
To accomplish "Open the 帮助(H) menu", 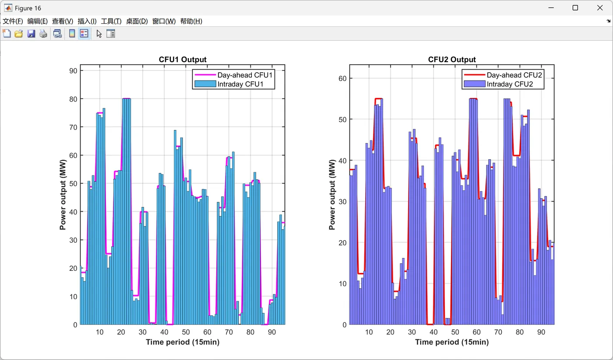I will 191,21.
